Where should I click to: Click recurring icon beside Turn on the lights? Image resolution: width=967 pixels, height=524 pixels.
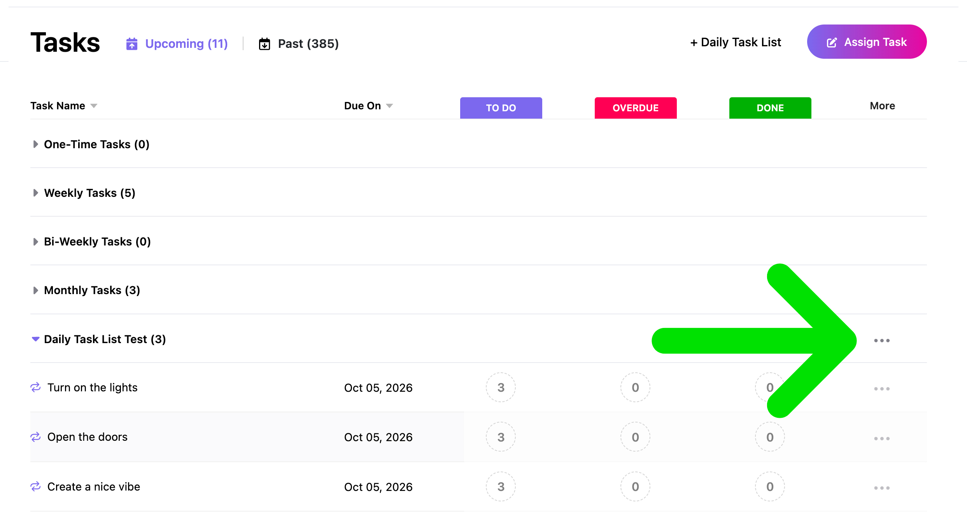(35, 387)
